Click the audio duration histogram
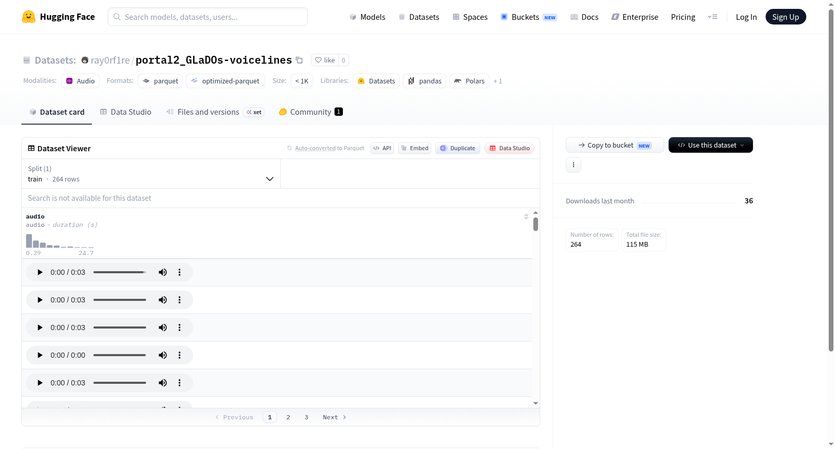Viewport: 835px width, 449px height. click(60, 240)
